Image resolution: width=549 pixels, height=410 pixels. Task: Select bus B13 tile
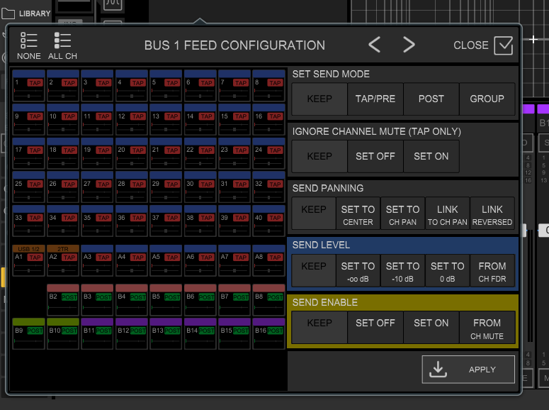pyautogui.click(x=166, y=333)
